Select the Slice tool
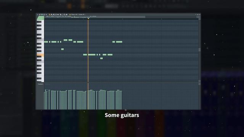The image size is (244, 137). pyautogui.click(x=60, y=14)
